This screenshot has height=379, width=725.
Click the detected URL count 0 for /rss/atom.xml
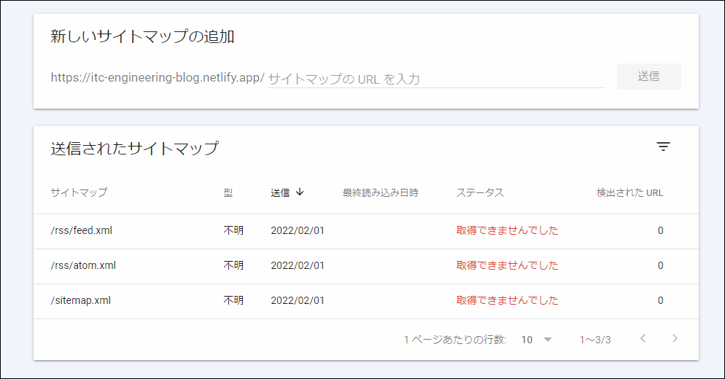(x=660, y=266)
